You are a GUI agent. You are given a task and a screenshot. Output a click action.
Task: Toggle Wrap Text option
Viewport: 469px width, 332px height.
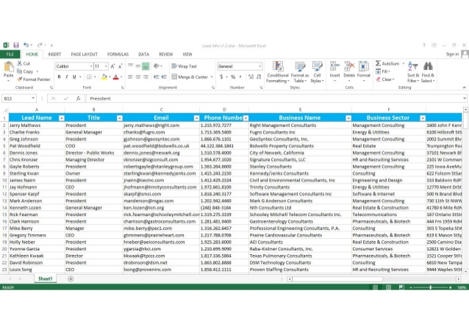point(184,66)
